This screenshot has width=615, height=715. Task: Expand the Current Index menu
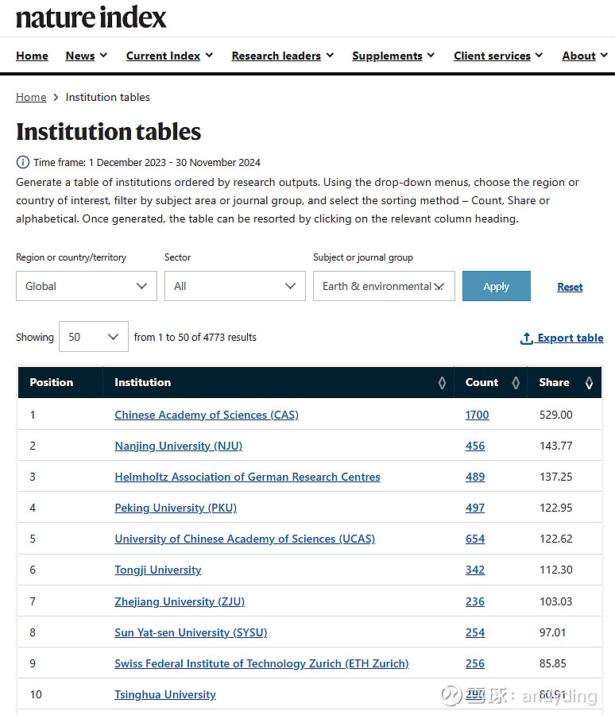(x=169, y=56)
